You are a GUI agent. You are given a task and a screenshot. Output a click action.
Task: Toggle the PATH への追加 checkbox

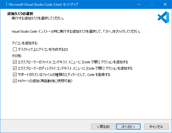15,81
